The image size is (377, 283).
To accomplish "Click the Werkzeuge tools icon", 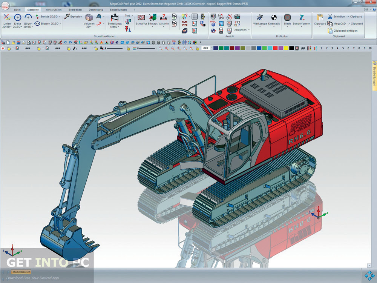I will [260, 17].
